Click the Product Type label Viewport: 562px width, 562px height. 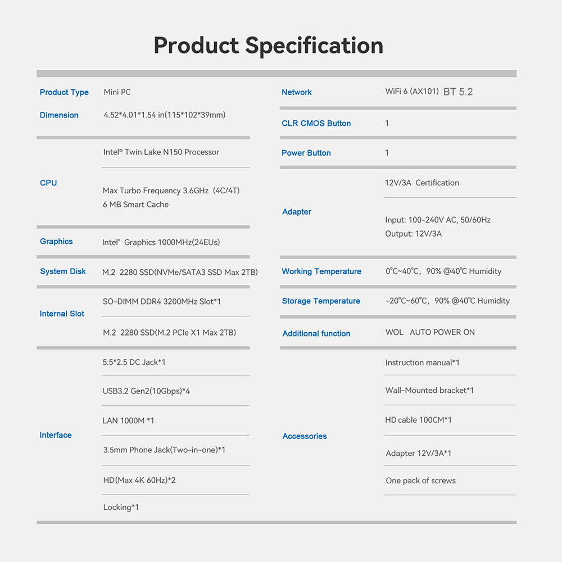[x=64, y=92]
